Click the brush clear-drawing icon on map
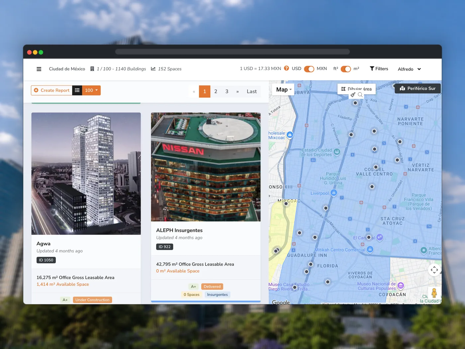 tap(353, 95)
